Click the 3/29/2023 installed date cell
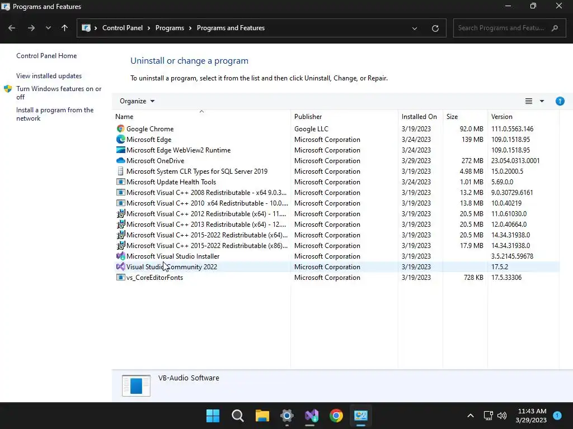The width and height of the screenshot is (573, 429). point(416,160)
